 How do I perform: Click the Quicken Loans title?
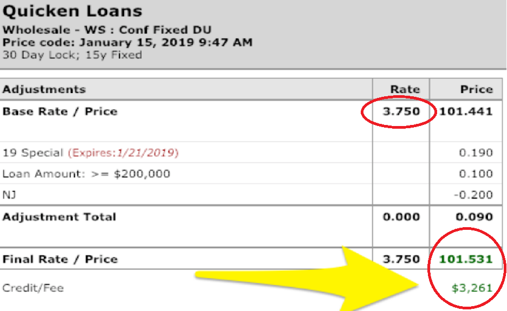point(73,11)
